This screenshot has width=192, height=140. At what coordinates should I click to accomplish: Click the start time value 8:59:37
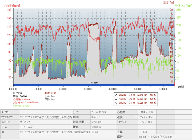click(95, 117)
